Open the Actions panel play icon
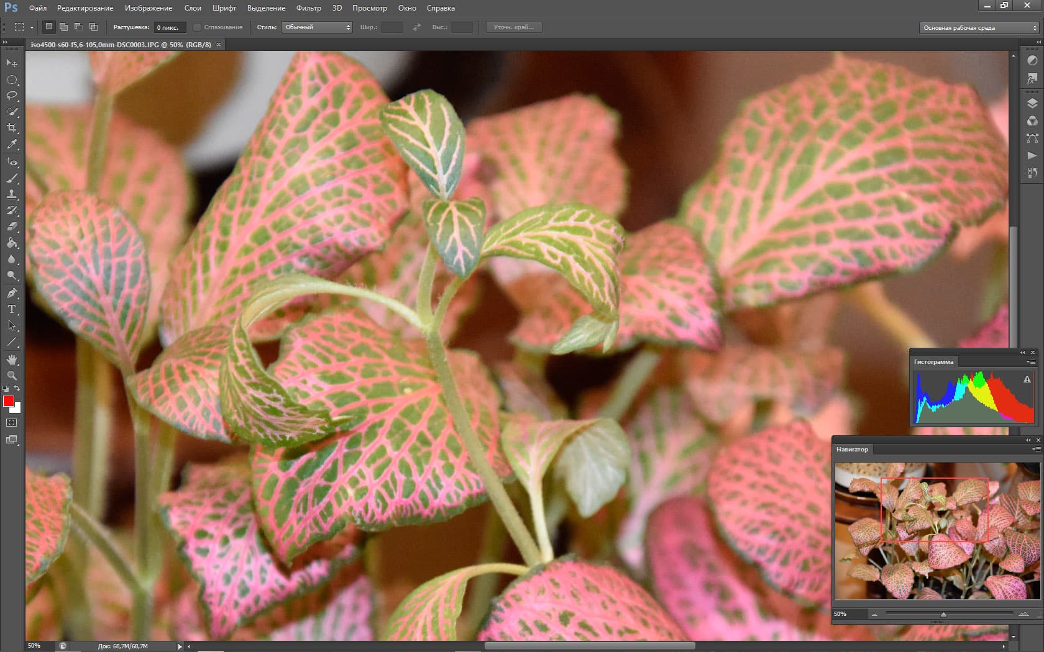 click(x=1032, y=155)
